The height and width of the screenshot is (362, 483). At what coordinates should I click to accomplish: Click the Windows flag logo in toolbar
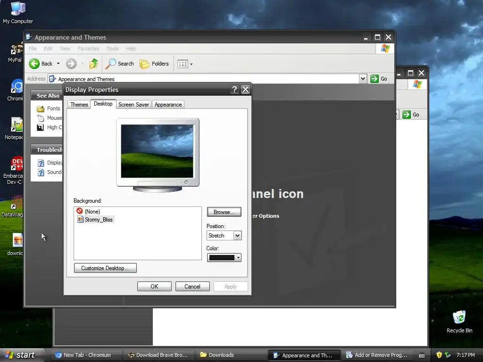(x=385, y=49)
